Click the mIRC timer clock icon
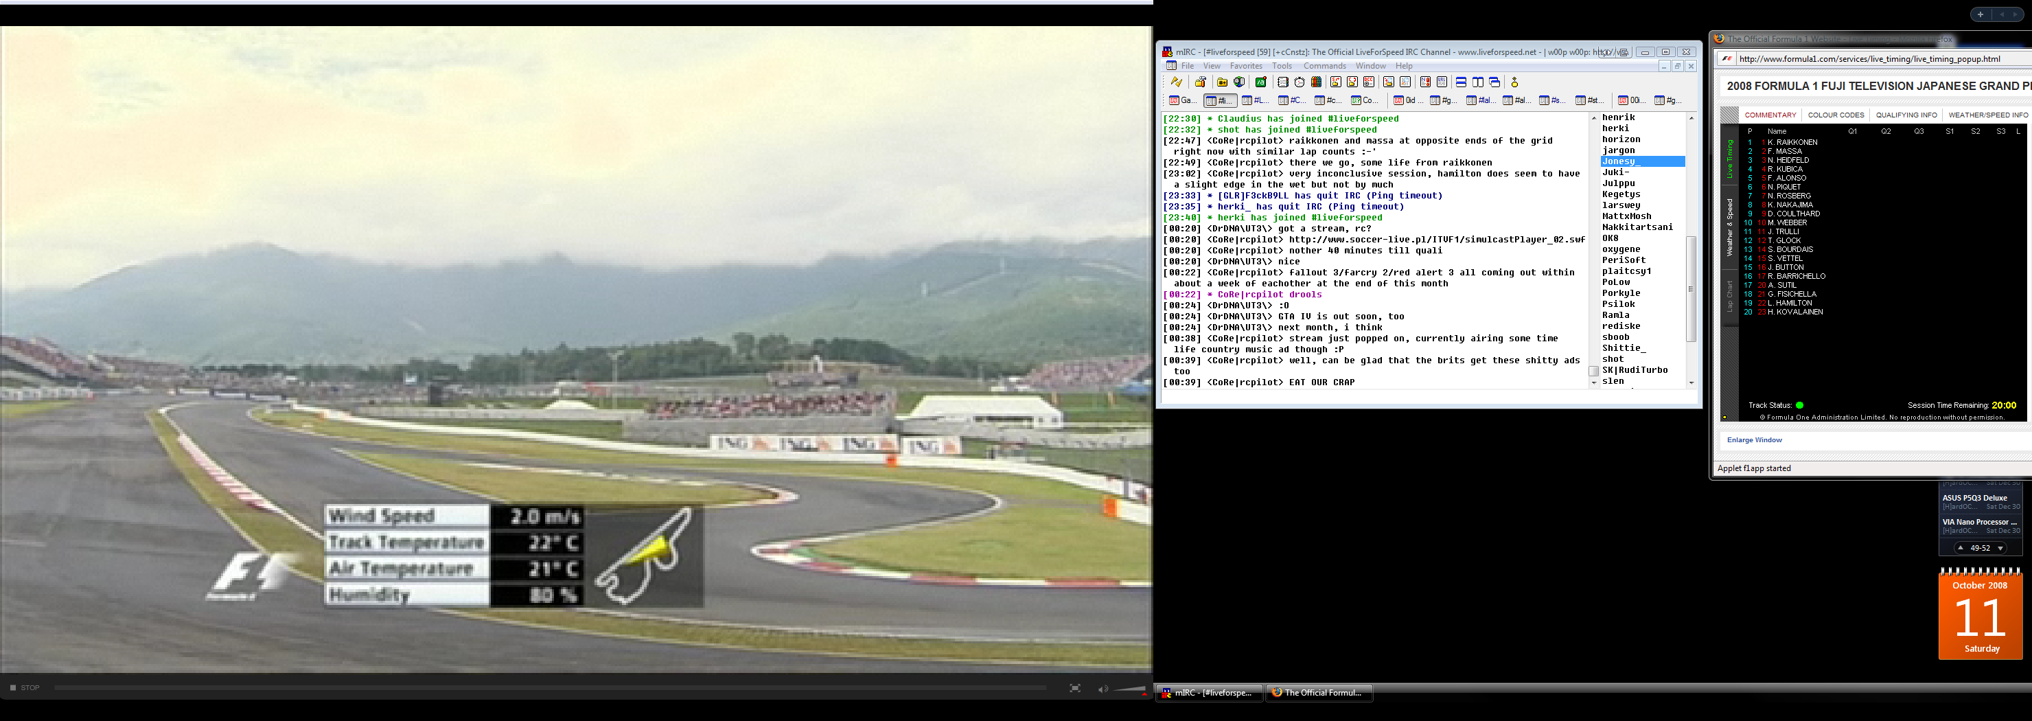The height and width of the screenshot is (721, 2032). coord(1300,82)
